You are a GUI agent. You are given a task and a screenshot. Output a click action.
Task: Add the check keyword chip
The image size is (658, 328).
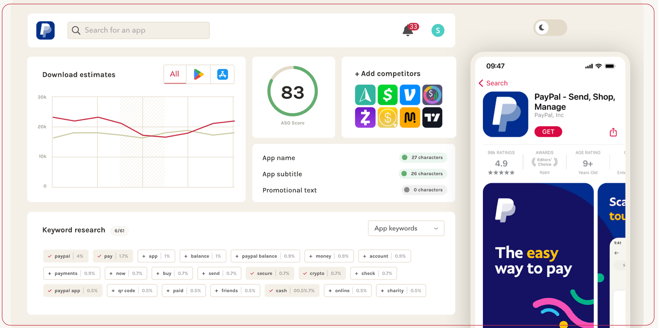374,273
